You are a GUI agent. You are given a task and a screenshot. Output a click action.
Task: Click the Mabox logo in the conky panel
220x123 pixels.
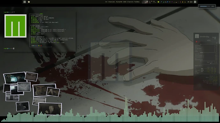pos(197,36)
